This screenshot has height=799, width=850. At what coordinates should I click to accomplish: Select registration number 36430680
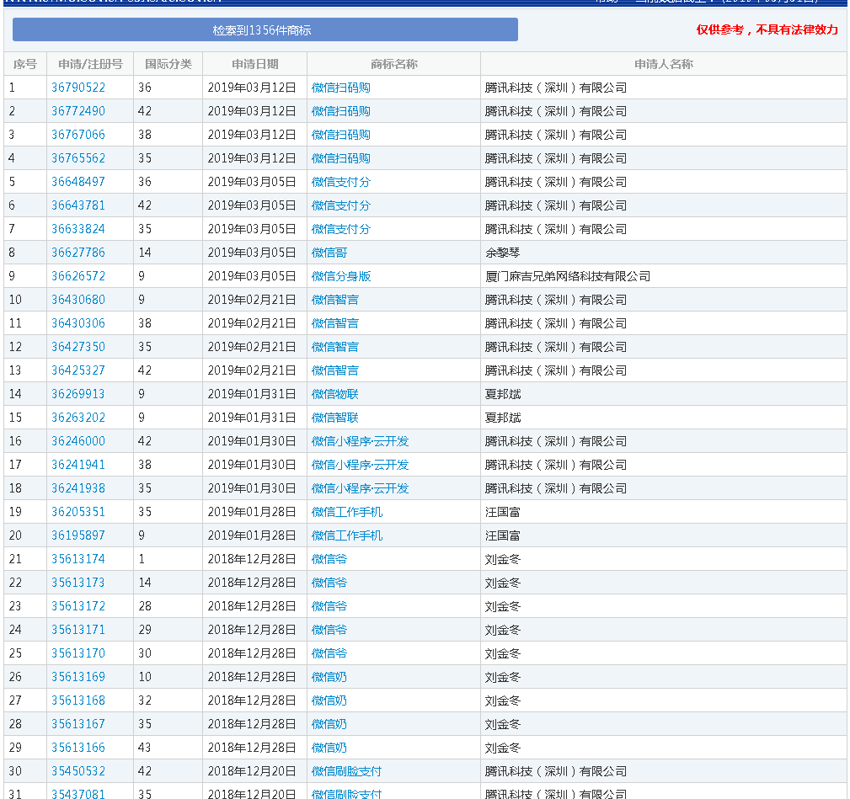pyautogui.click(x=78, y=300)
